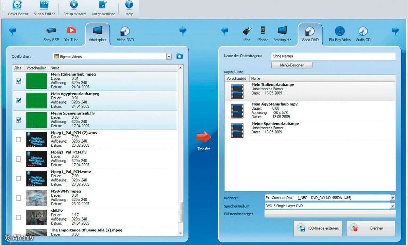Create an ISO image
The height and width of the screenshot is (245, 408).
coord(318,228)
